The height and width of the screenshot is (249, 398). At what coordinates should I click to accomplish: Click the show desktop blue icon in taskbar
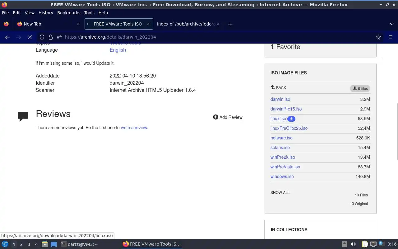click(54, 244)
